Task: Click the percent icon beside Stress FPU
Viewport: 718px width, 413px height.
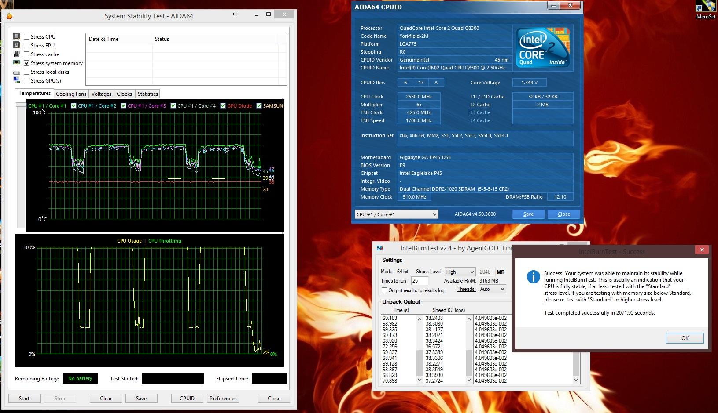Action: click(x=17, y=45)
